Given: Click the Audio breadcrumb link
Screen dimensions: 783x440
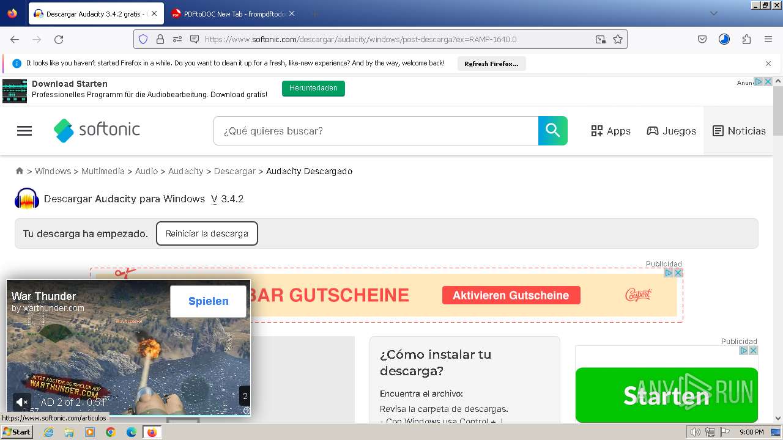Looking at the screenshot, I should pyautogui.click(x=146, y=171).
